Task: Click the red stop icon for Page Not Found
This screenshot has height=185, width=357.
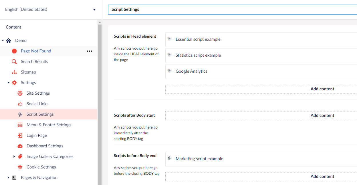Action: [x=14, y=51]
